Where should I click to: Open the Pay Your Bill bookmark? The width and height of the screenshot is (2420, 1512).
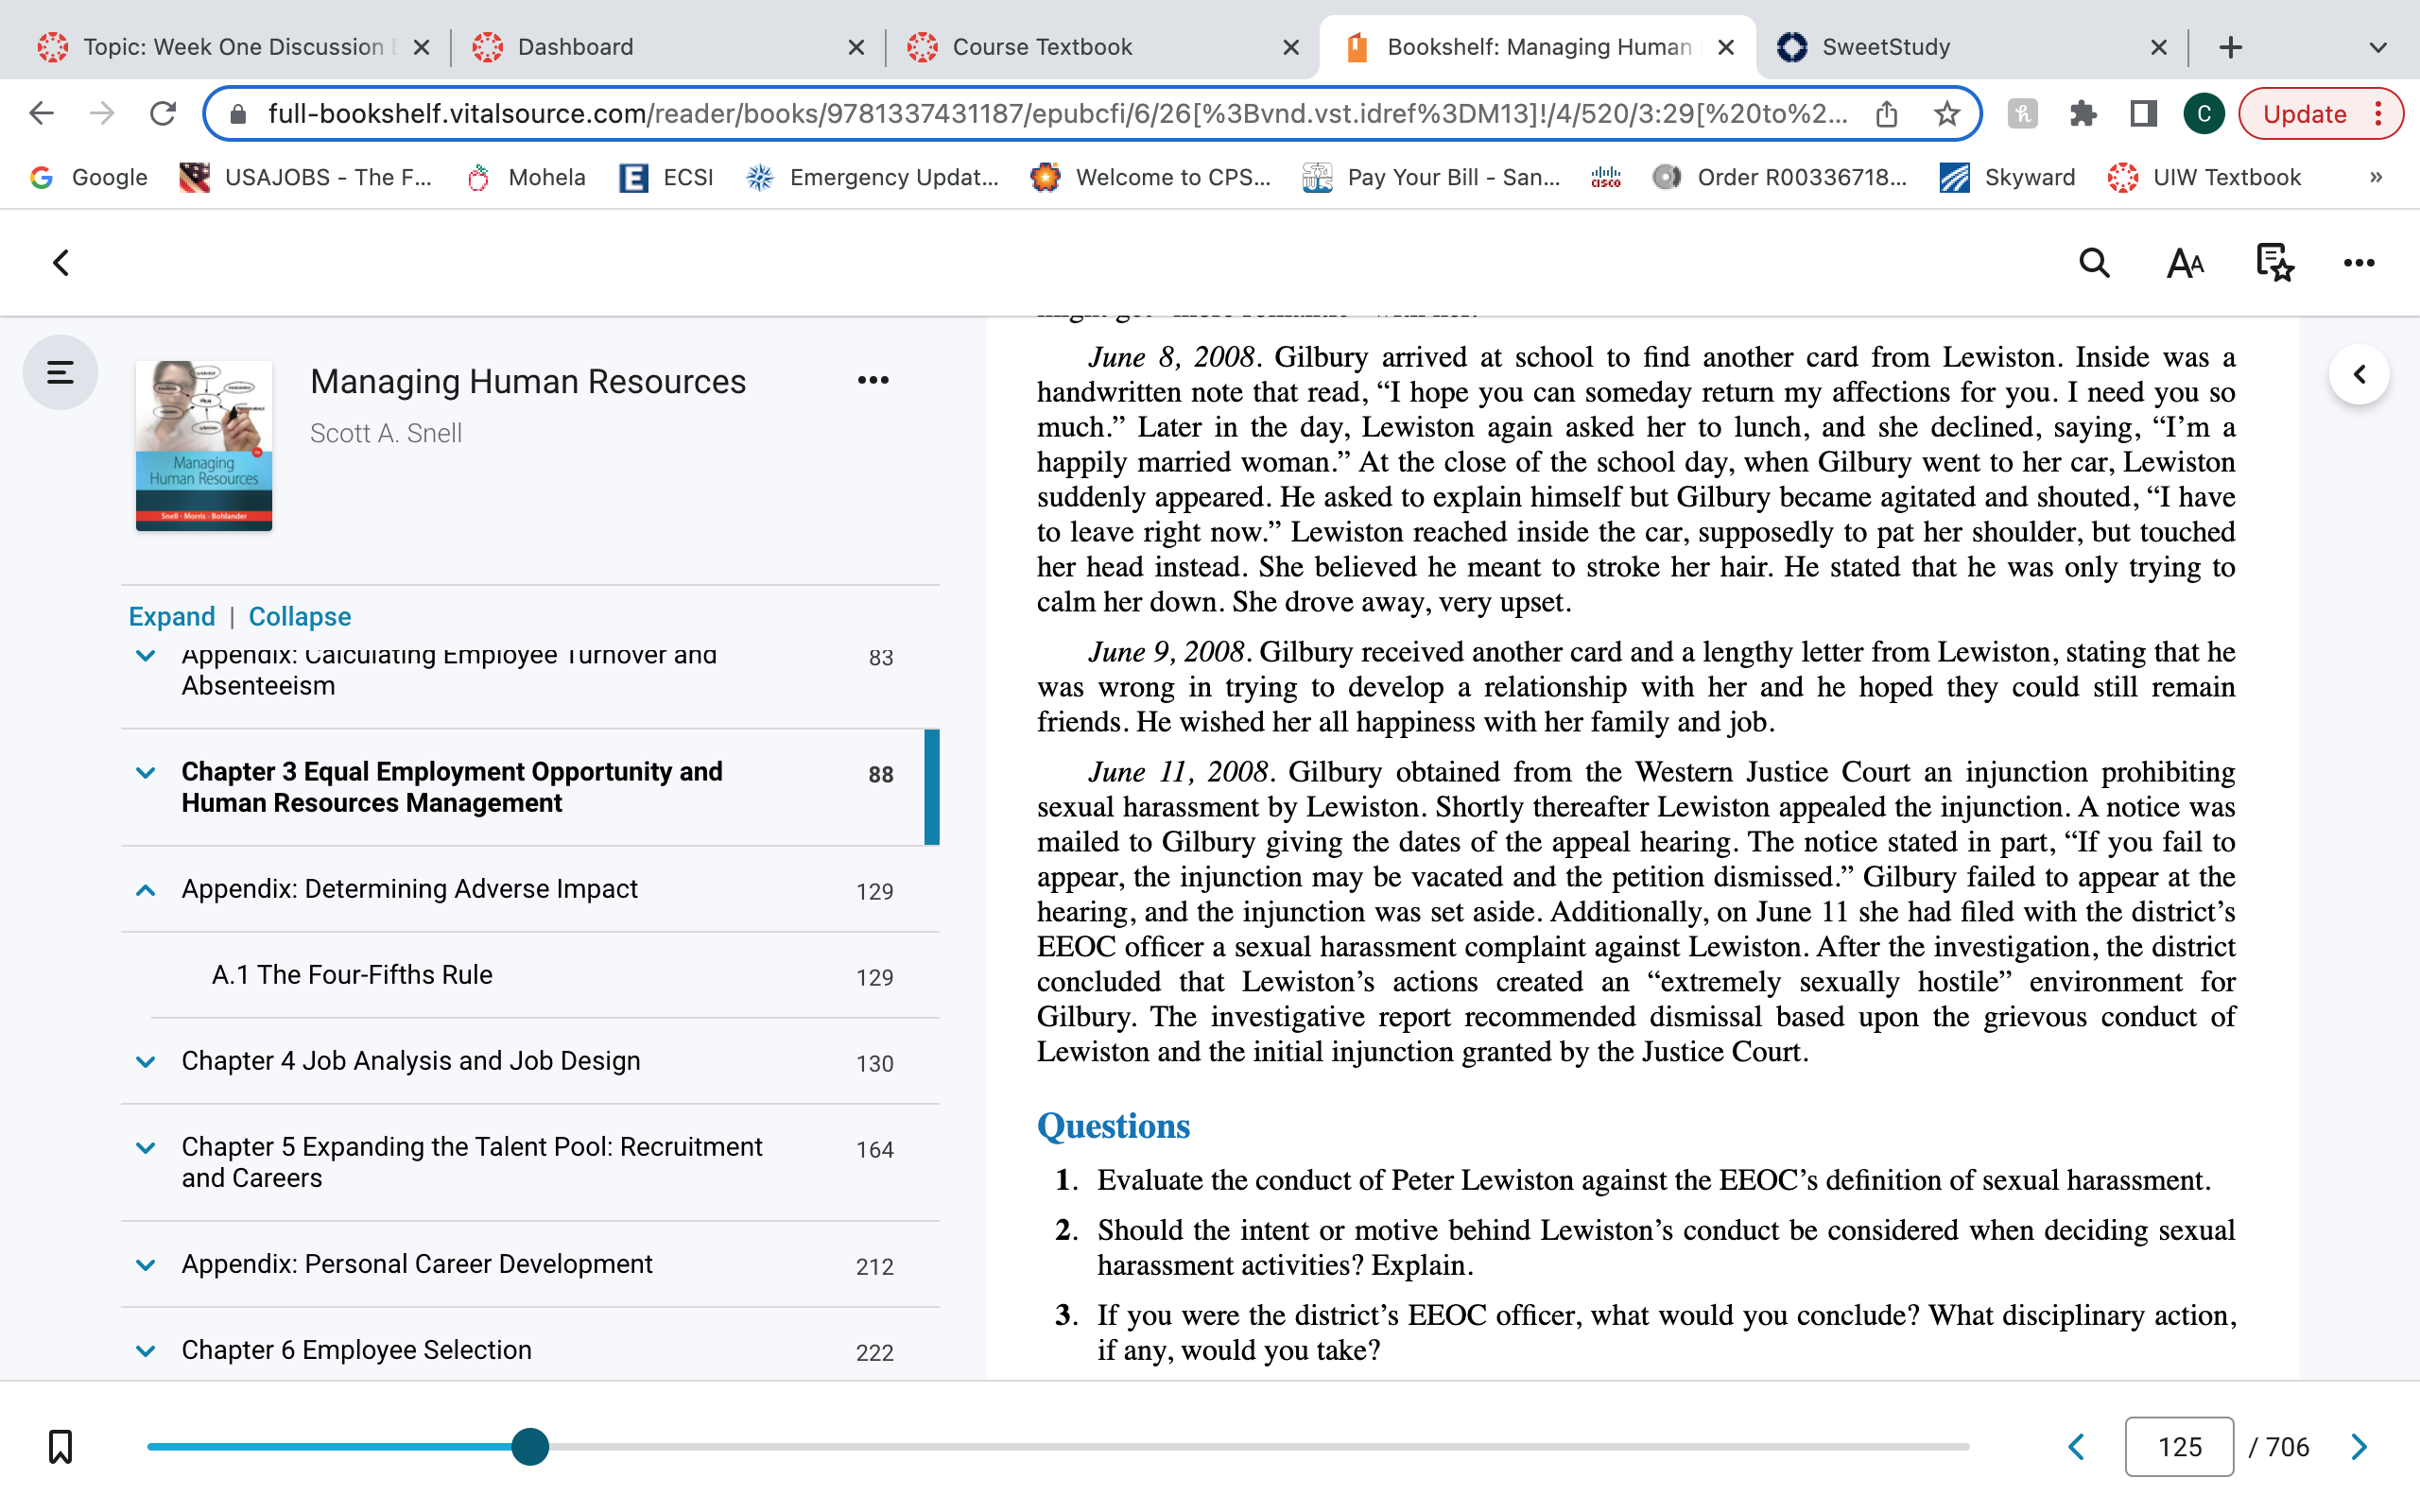point(1431,177)
